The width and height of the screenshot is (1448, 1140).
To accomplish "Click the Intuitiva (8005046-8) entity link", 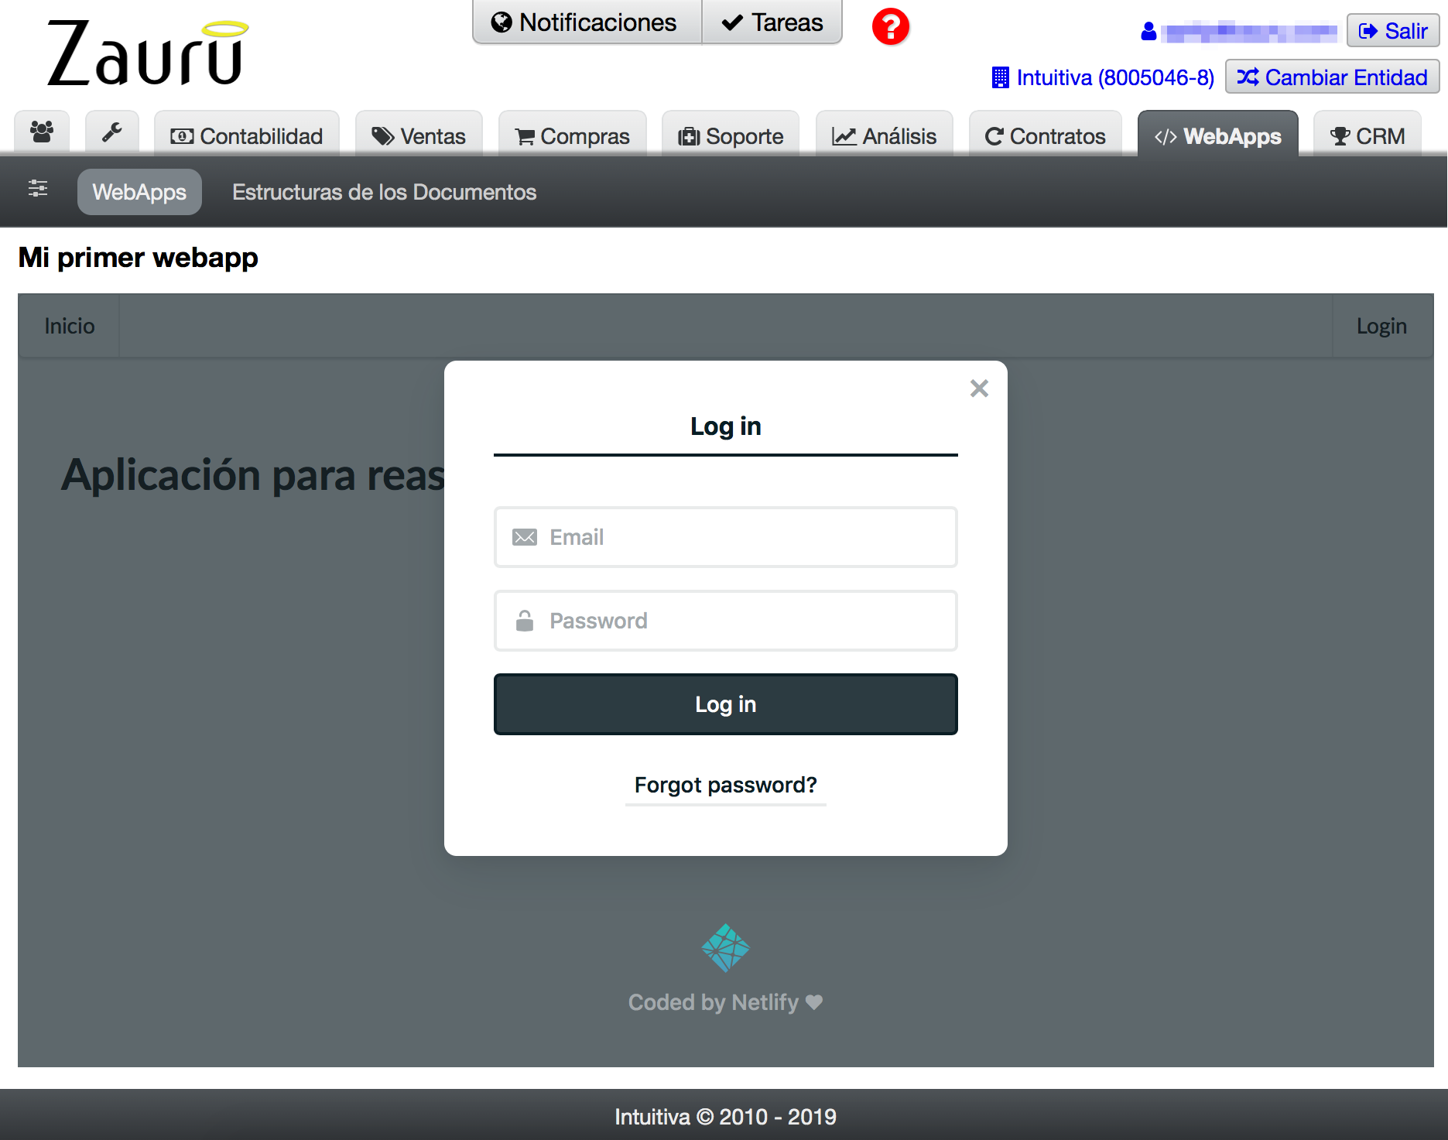I will (x=1104, y=77).
